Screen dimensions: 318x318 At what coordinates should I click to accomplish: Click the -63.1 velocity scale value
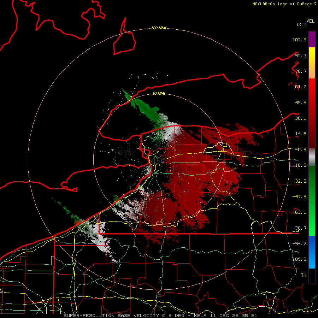[299, 212]
